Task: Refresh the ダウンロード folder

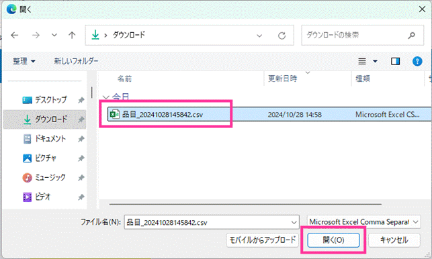Action: click(282, 36)
